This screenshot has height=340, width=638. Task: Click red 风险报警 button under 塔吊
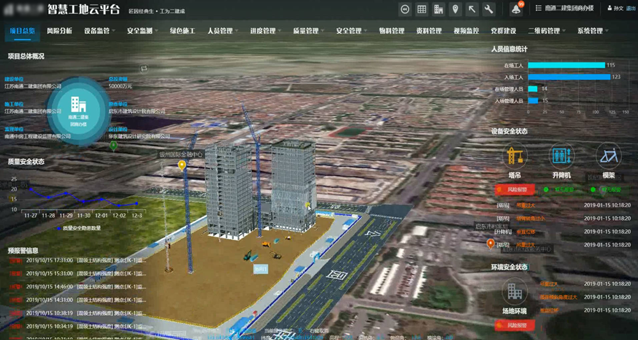click(x=515, y=189)
